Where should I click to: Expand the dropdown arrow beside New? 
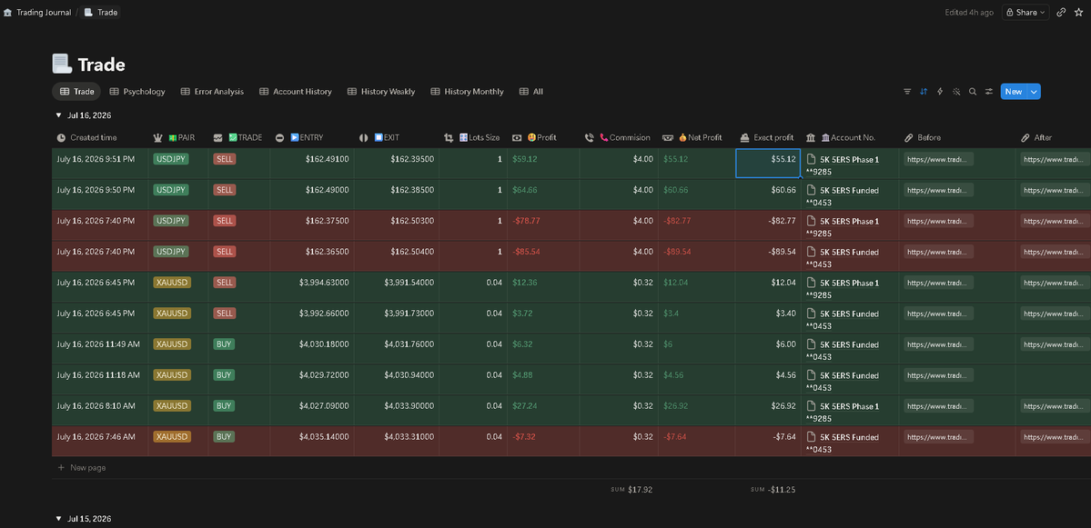(1034, 92)
